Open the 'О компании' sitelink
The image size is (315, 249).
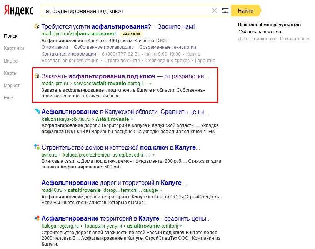[55, 47]
